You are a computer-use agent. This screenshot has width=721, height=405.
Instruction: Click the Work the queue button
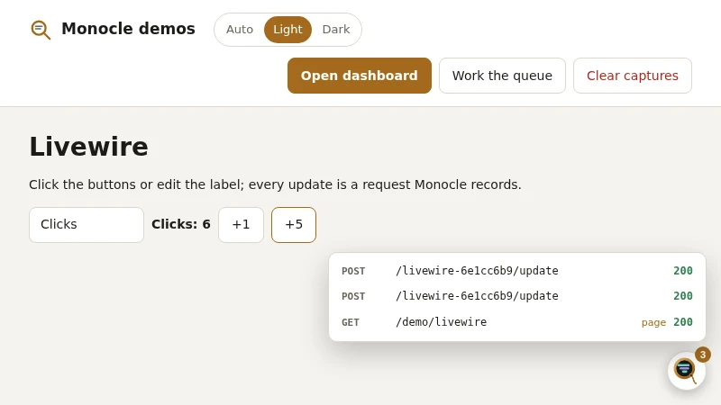(502, 76)
